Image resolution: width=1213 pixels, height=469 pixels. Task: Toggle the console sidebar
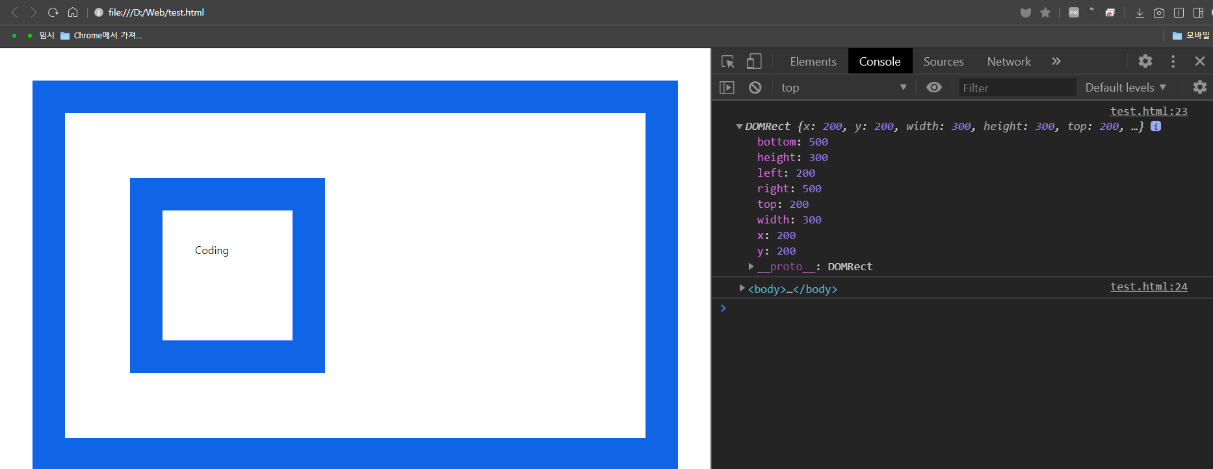[727, 87]
